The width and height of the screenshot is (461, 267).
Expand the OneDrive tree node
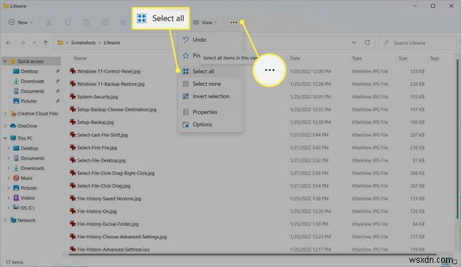(5, 126)
